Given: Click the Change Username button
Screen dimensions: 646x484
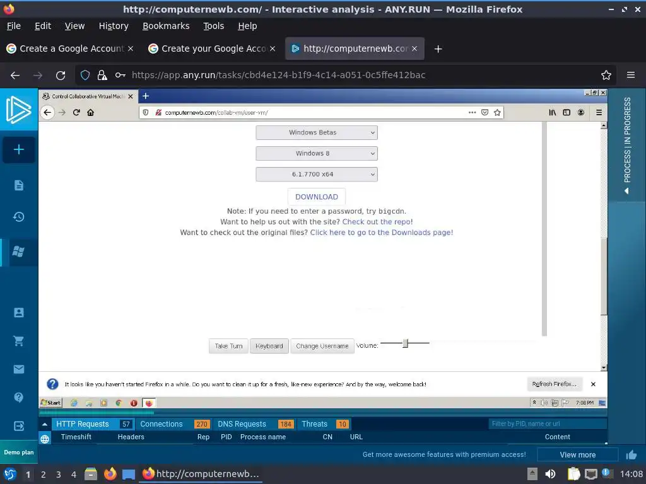Looking at the screenshot, I should (322, 346).
